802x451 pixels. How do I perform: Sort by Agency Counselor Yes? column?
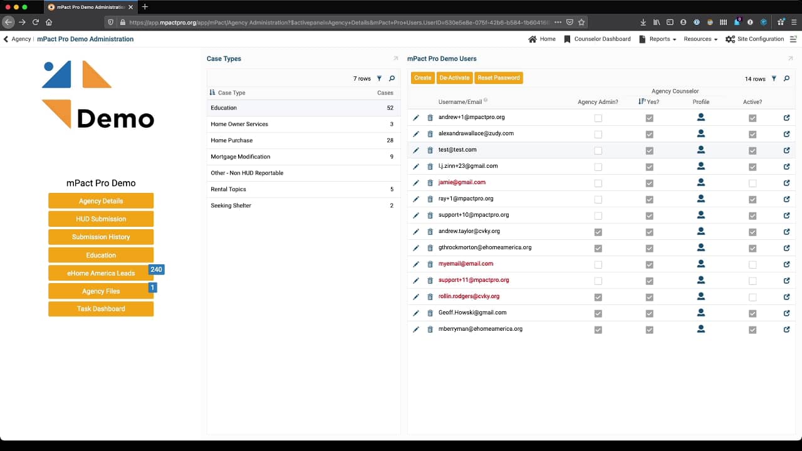tap(648, 101)
